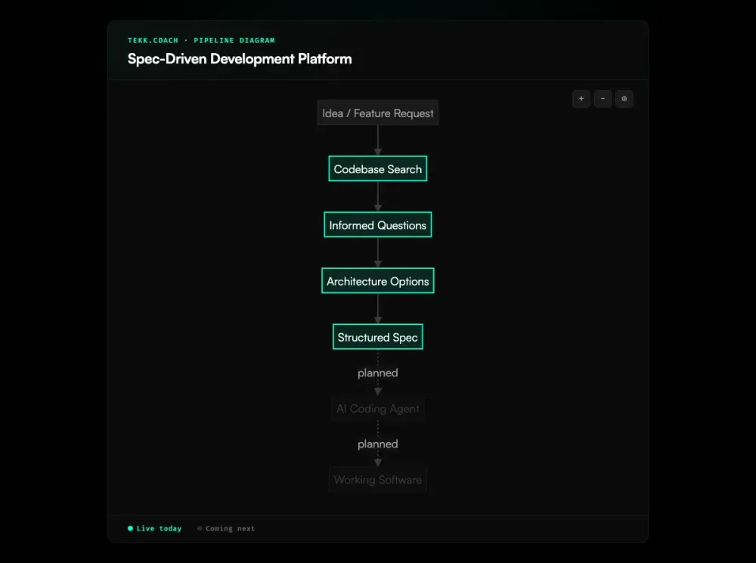Click the arrow between Codebase Search and Informed Questions
The image size is (756, 563).
[x=377, y=196]
